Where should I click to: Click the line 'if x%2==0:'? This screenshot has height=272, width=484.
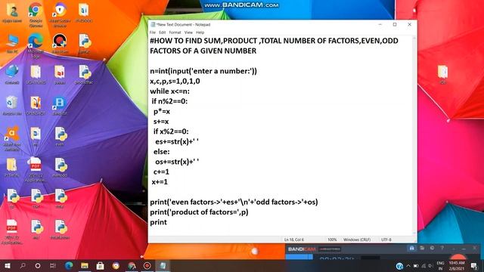click(171, 131)
